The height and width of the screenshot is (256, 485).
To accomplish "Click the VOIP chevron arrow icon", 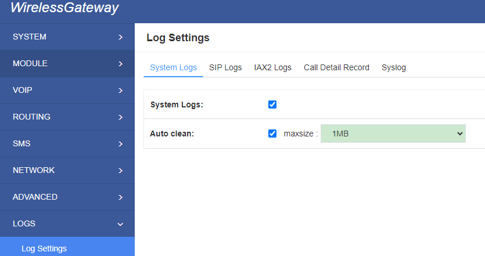I will point(121,91).
